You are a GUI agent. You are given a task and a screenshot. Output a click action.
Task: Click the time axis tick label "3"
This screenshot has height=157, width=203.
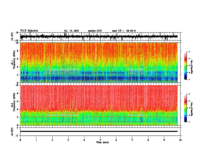(68, 140)
